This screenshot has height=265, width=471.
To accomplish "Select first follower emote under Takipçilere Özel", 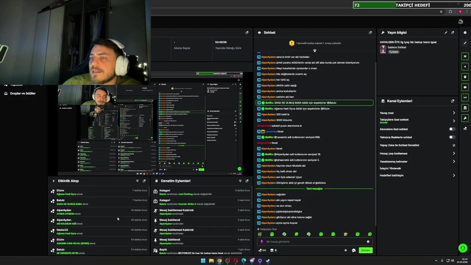I will tap(260, 234).
